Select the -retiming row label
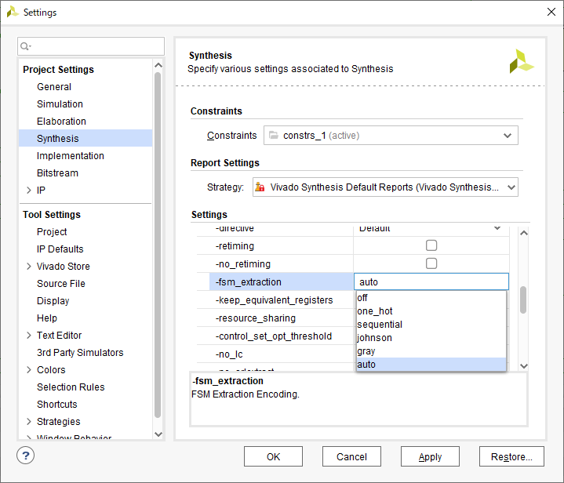 235,246
